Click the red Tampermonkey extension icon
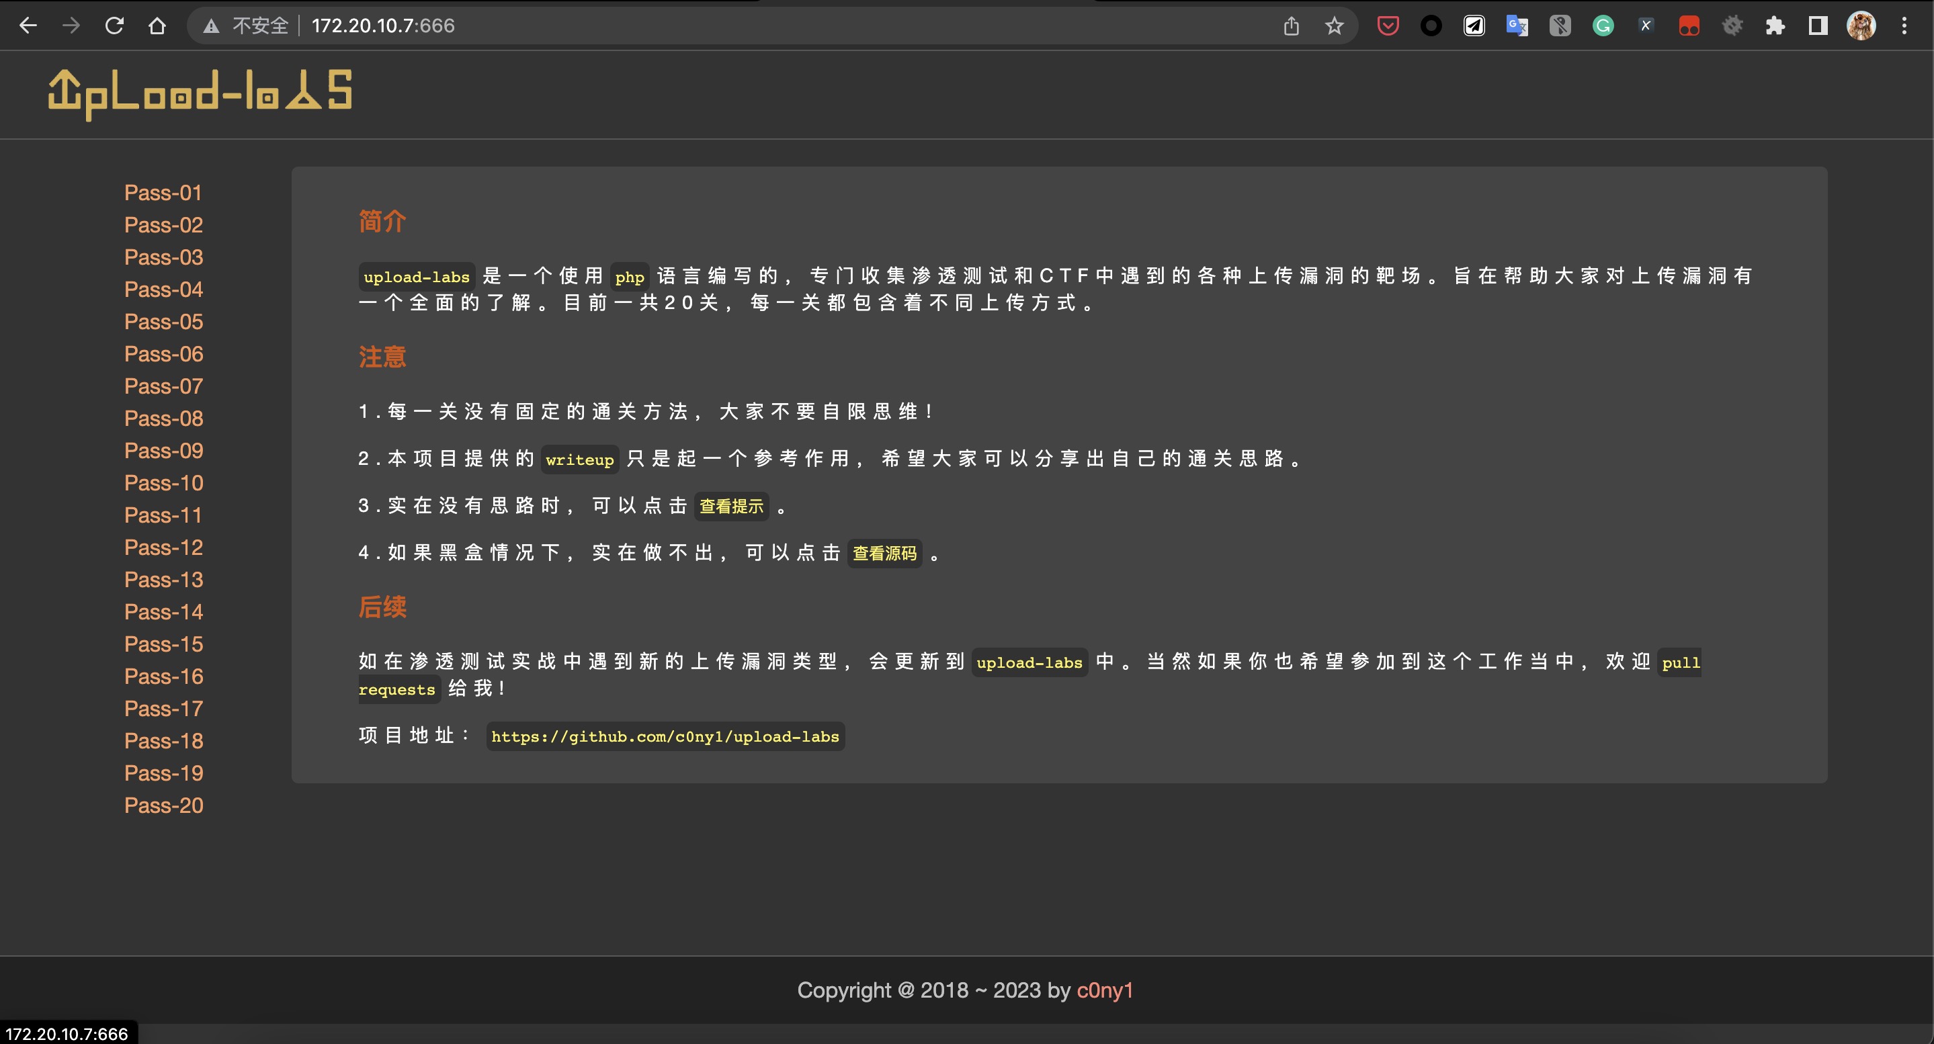1934x1044 pixels. 1689,26
